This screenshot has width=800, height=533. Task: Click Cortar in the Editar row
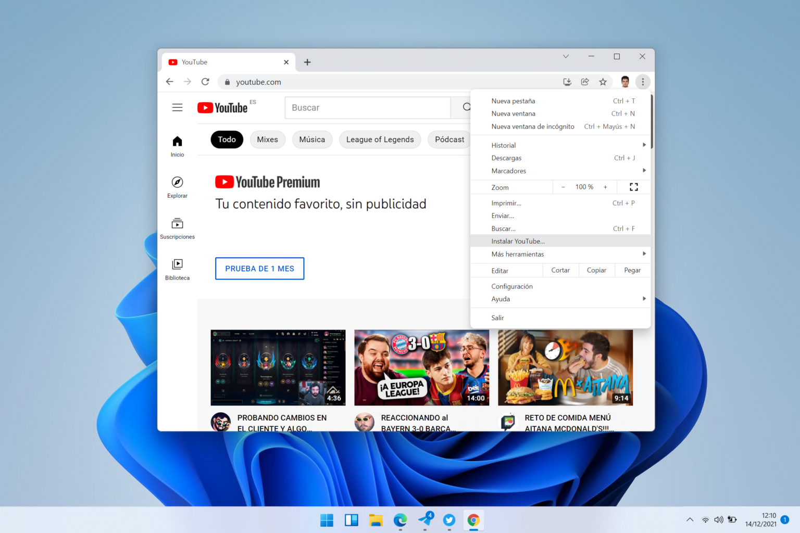[x=560, y=270]
